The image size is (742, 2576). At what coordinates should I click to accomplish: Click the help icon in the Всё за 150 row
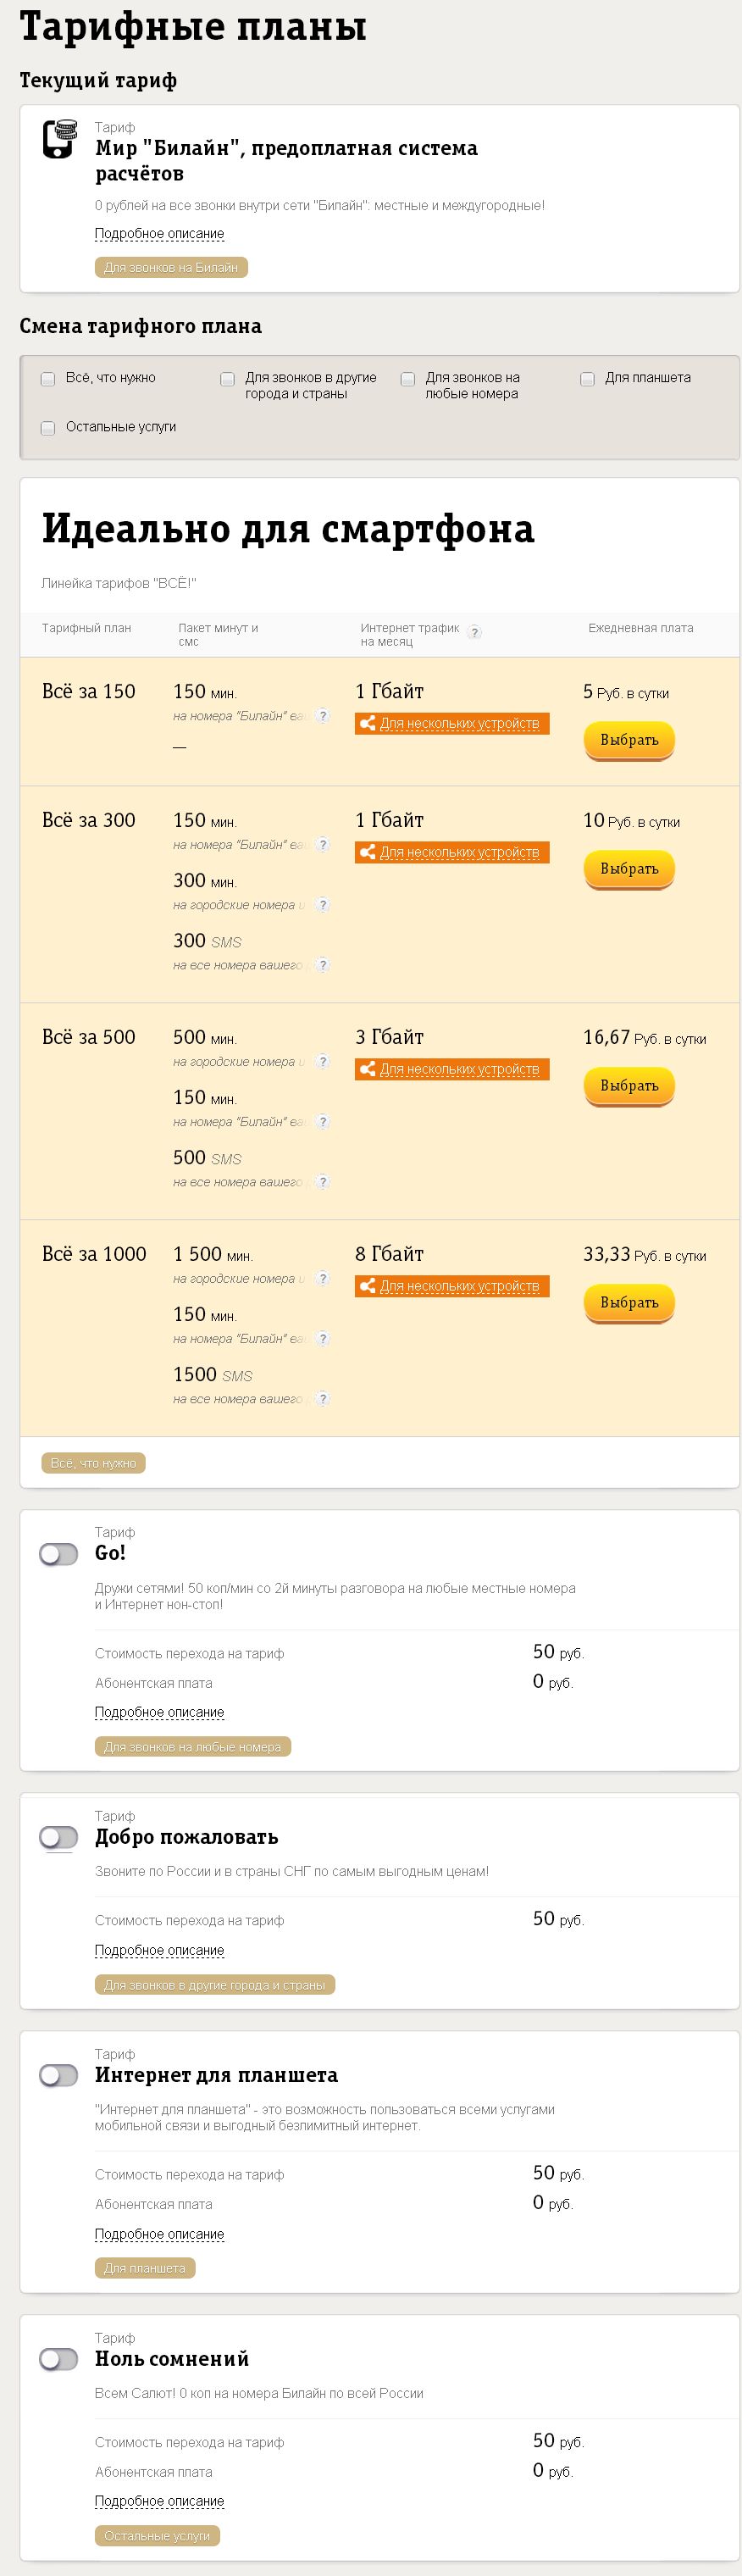pos(322,716)
